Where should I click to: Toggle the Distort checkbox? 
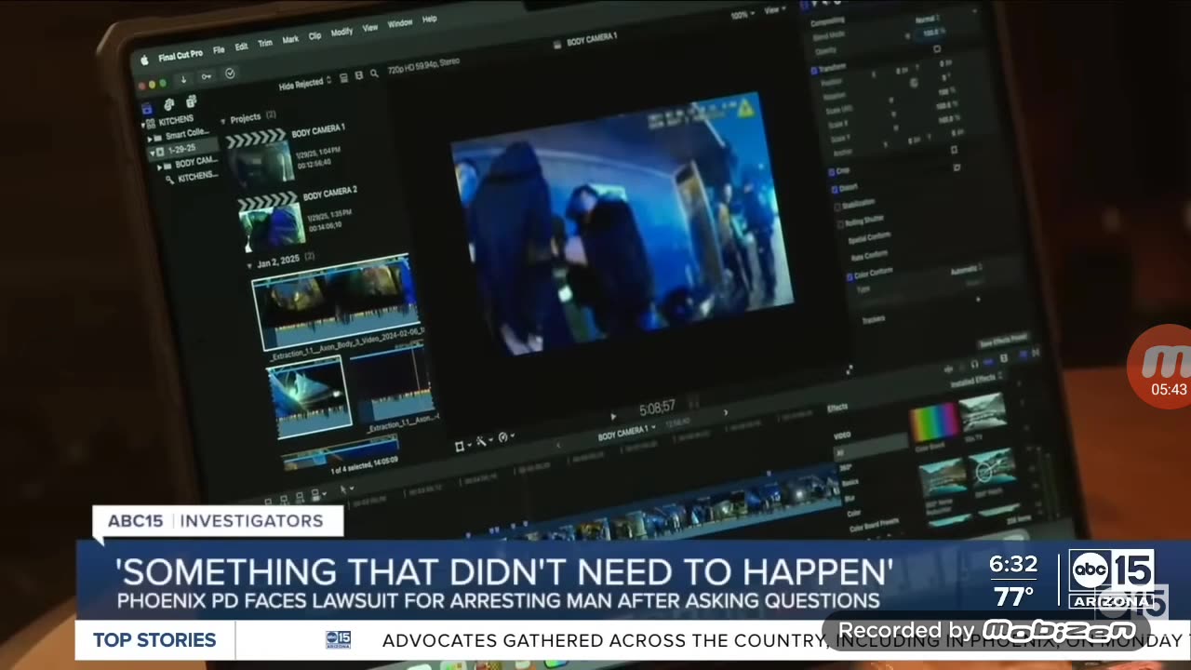click(833, 189)
